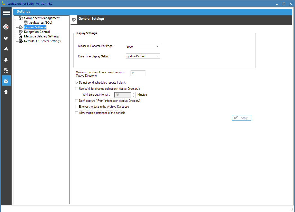Click the Message Delivery Settings icon
The image size is (295, 212).
21,36
